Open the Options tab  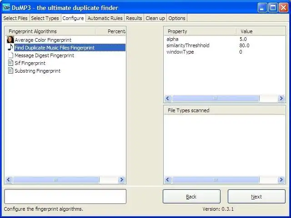177,18
